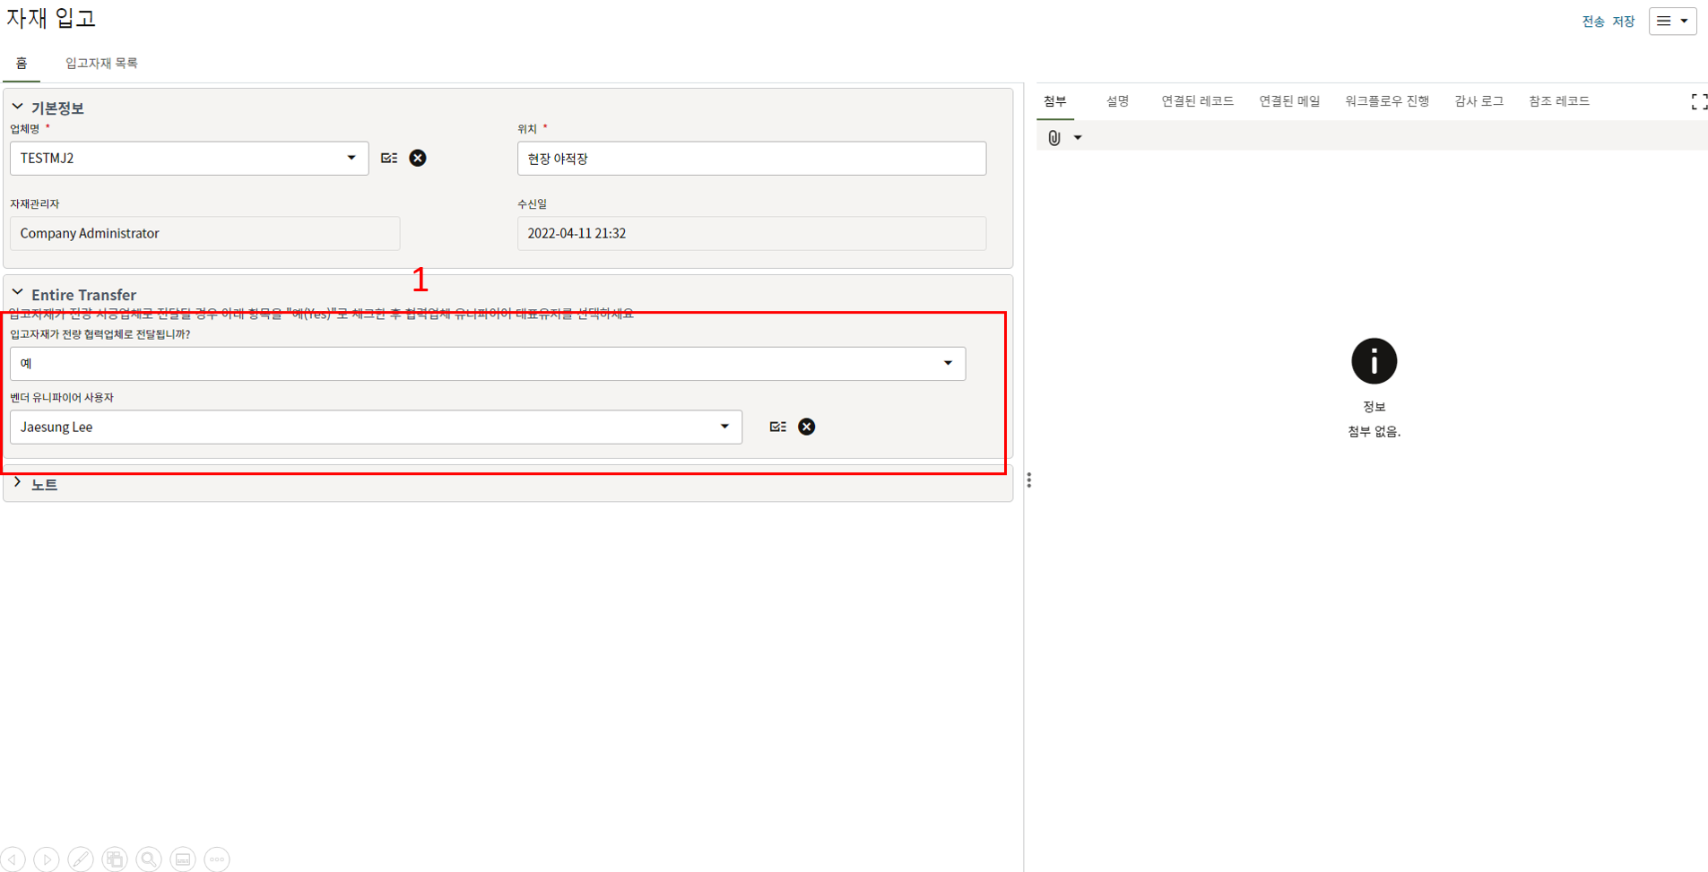Open picker list icon beside 업체명
The height and width of the screenshot is (872, 1708).
pos(389,159)
